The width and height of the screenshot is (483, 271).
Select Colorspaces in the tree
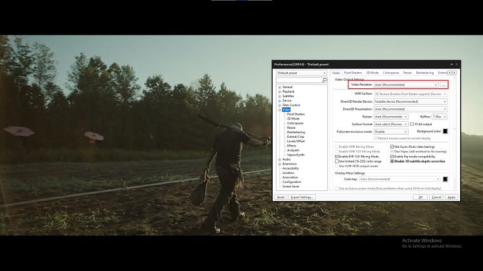click(x=295, y=123)
